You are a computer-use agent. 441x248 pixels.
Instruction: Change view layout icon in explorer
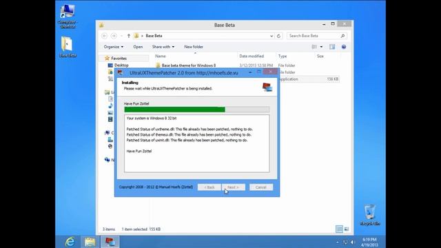(x=314, y=47)
